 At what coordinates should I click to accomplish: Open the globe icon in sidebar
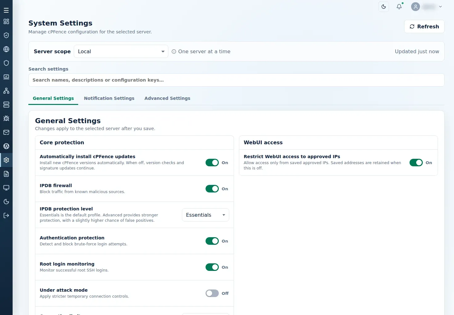(x=6, y=49)
